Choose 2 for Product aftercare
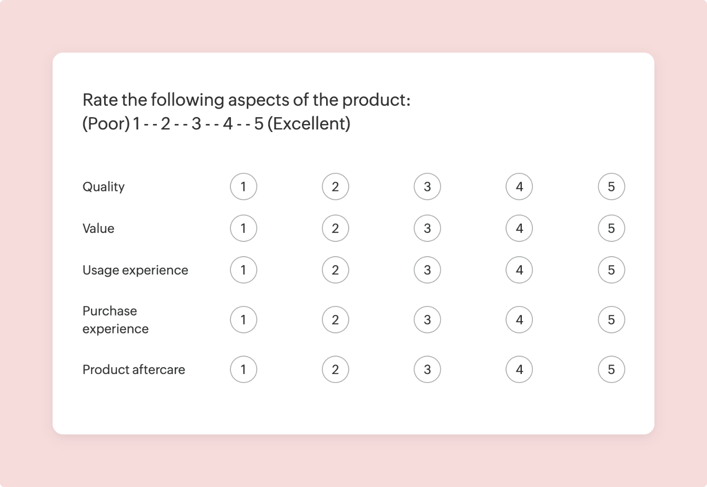This screenshot has width=707, height=487. click(x=335, y=370)
